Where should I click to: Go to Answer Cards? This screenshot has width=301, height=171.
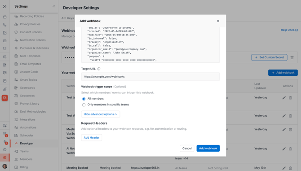[29, 72]
